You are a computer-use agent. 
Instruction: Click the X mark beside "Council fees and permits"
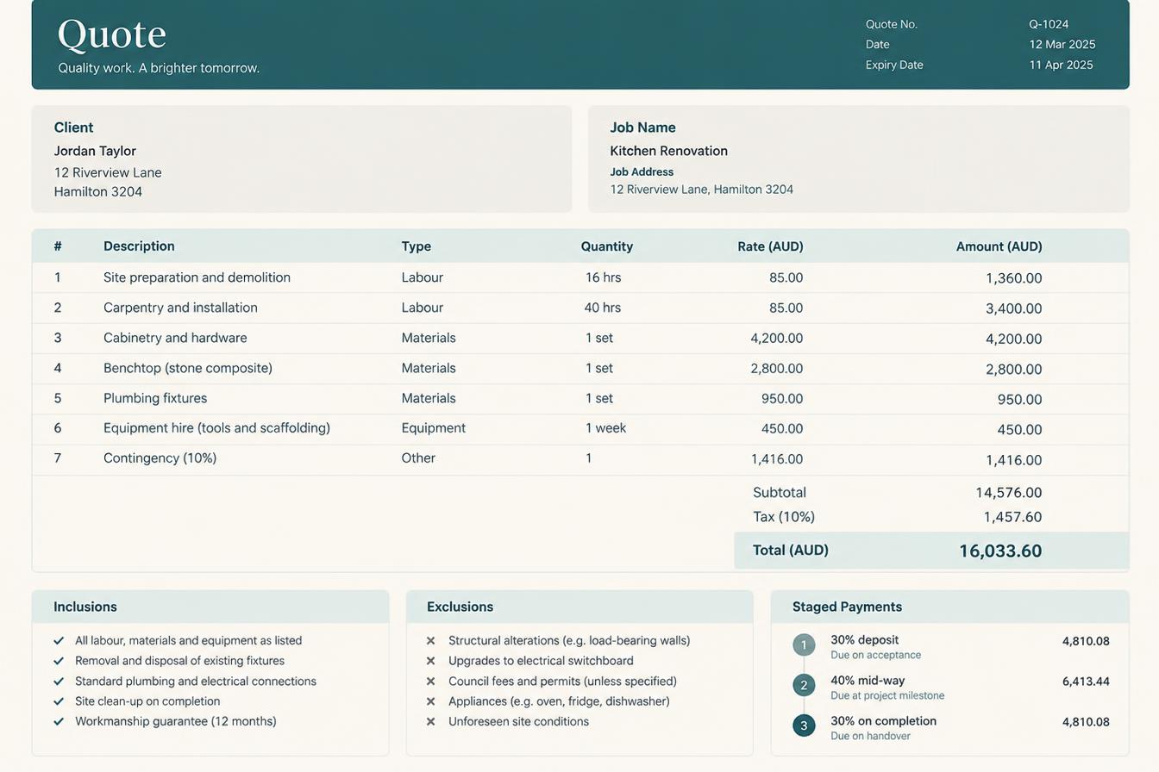[430, 682]
